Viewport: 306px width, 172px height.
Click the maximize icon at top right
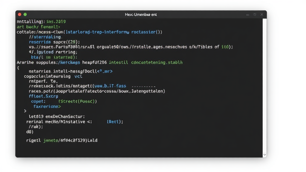[255, 14]
